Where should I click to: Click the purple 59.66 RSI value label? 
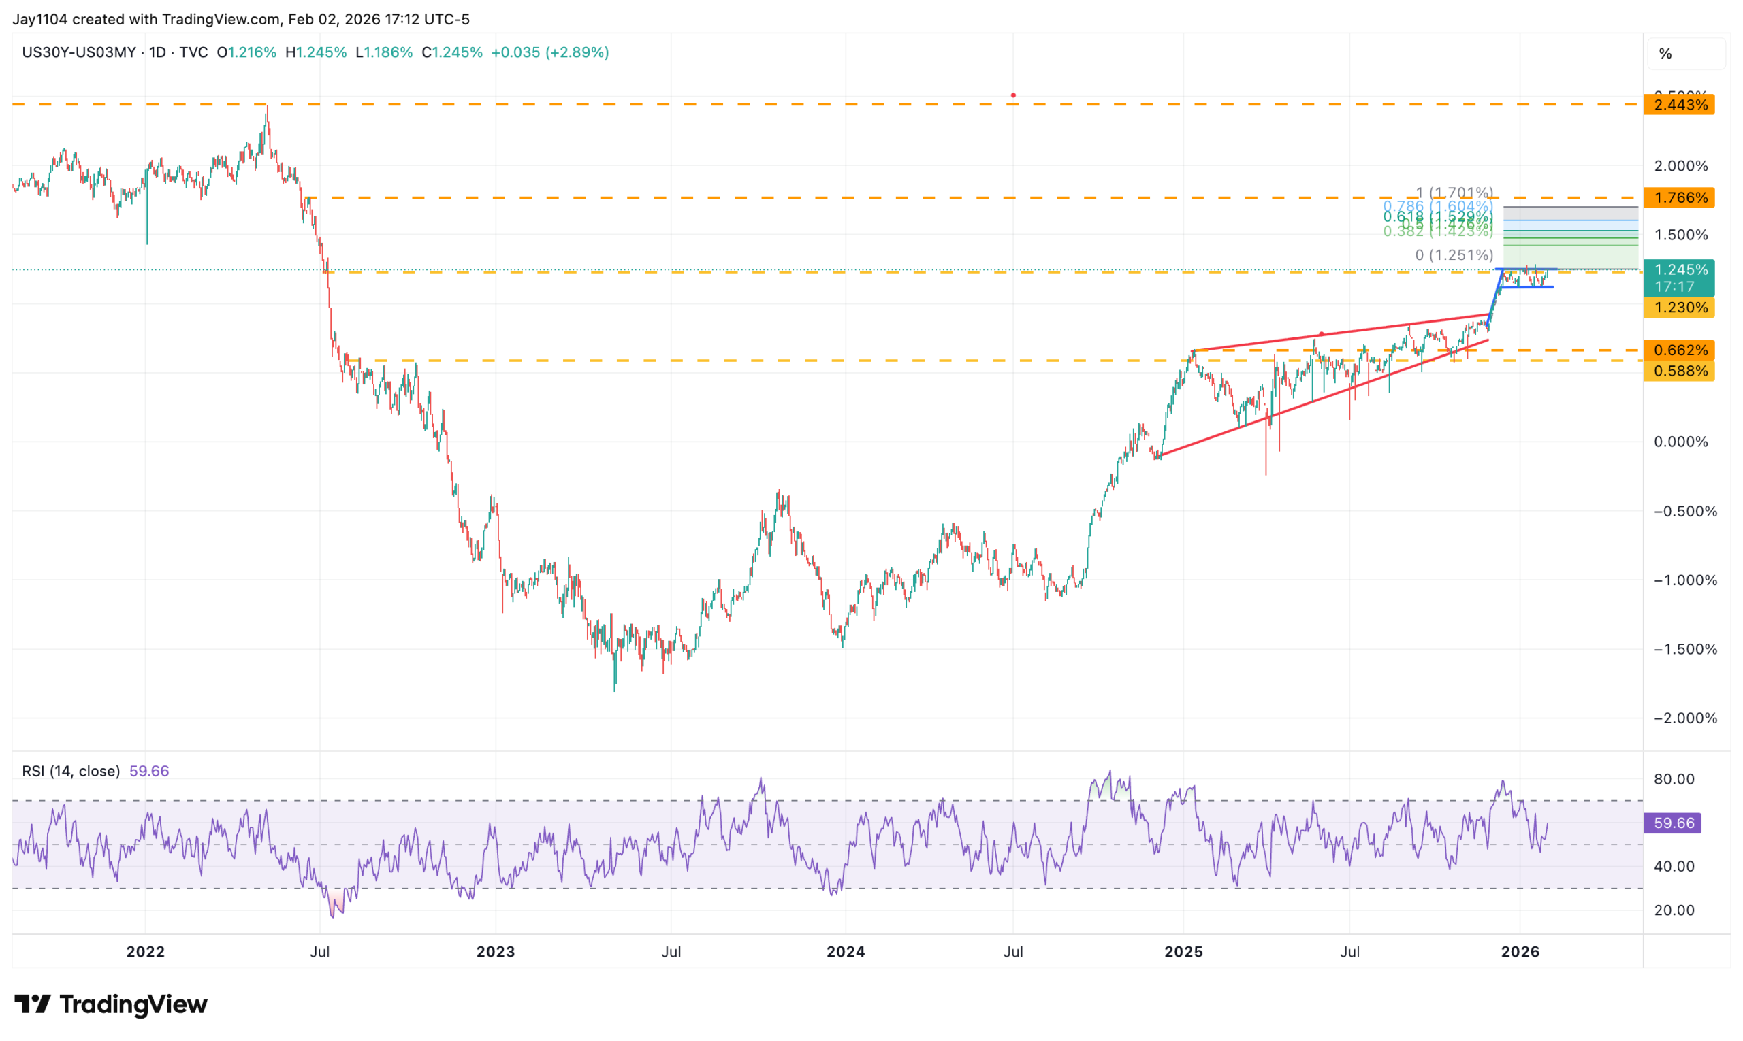pos(1673,823)
